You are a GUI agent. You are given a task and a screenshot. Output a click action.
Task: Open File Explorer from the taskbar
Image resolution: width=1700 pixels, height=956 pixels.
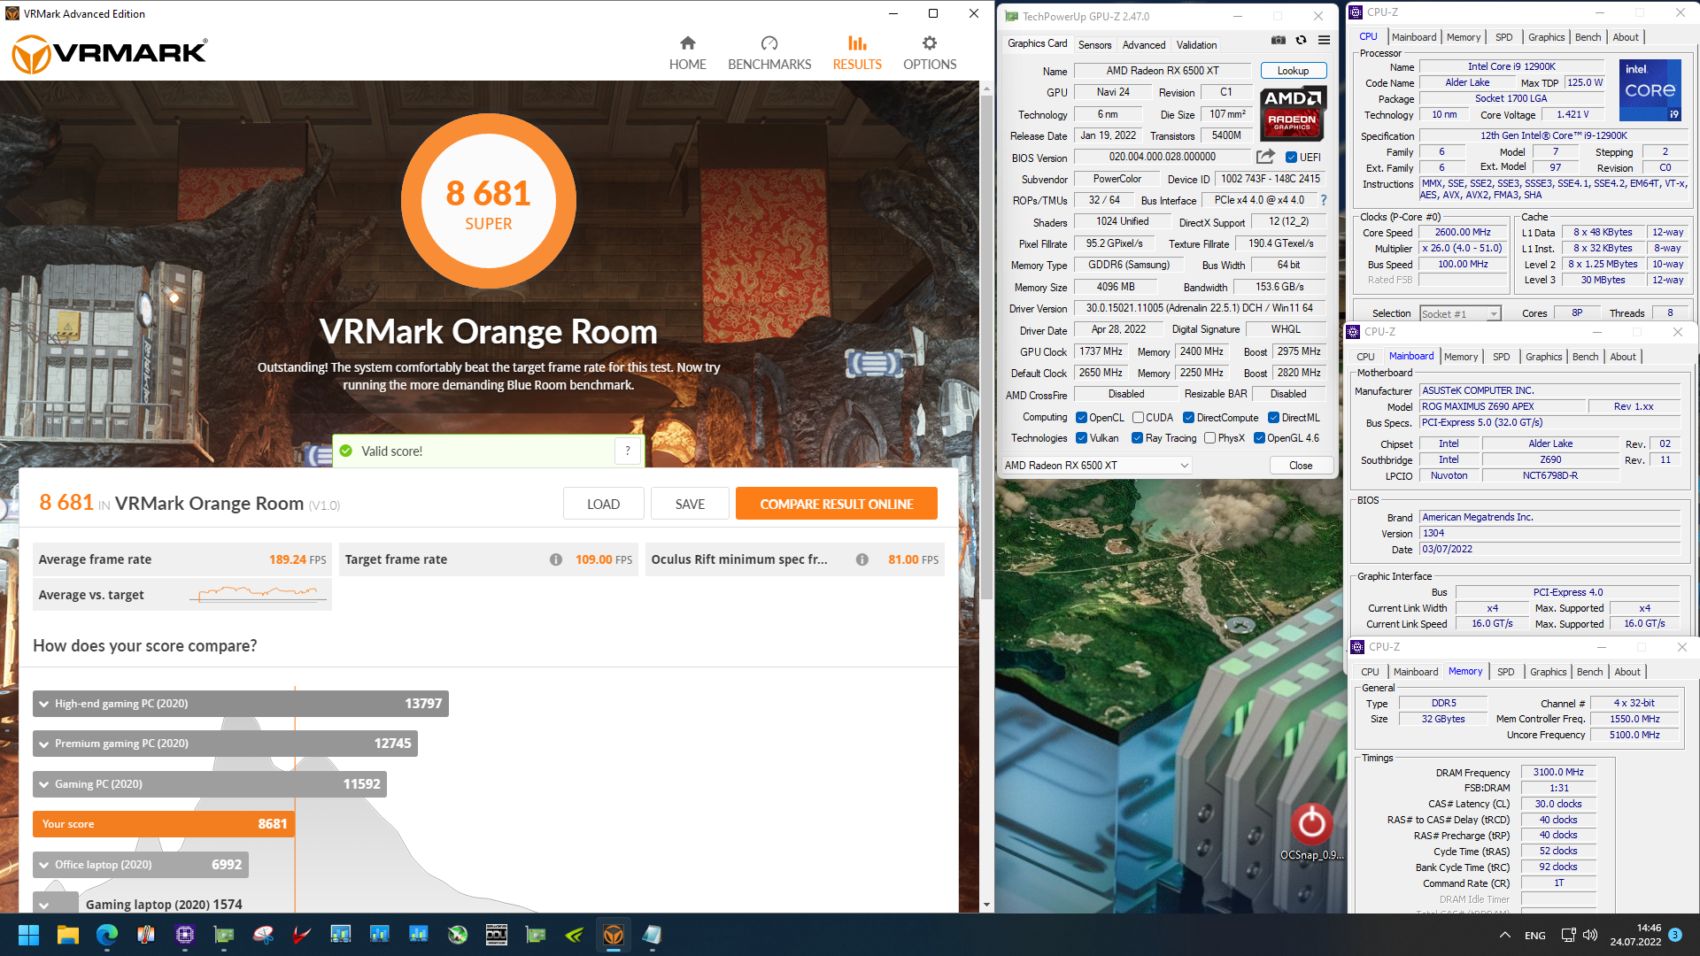coord(68,935)
